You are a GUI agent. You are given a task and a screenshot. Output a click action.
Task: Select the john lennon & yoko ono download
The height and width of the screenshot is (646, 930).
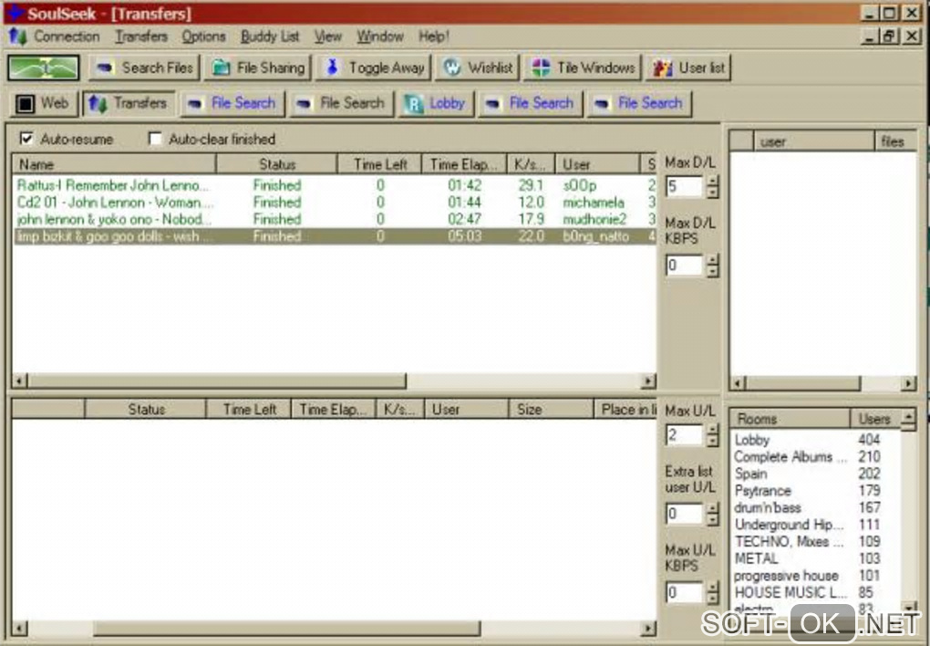[335, 219]
